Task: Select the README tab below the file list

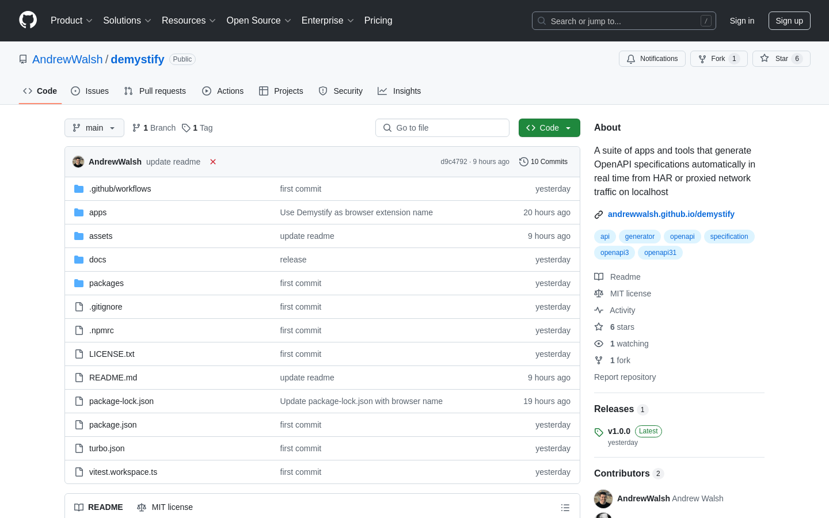Action: tap(98, 507)
